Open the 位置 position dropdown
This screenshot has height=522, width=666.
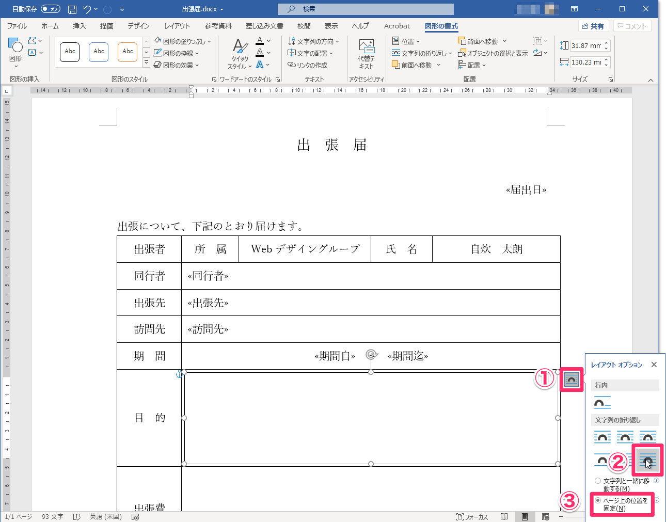point(406,41)
